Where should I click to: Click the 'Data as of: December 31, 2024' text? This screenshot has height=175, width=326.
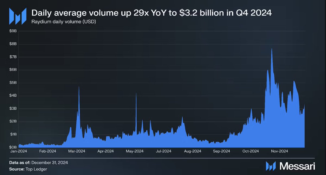pyautogui.click(x=39, y=163)
